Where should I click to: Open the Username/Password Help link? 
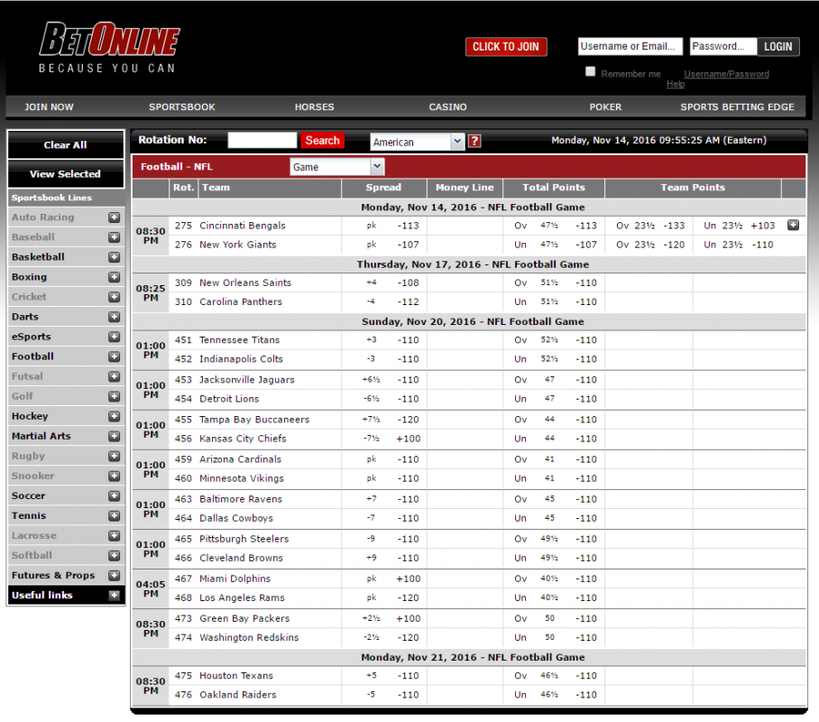point(726,74)
